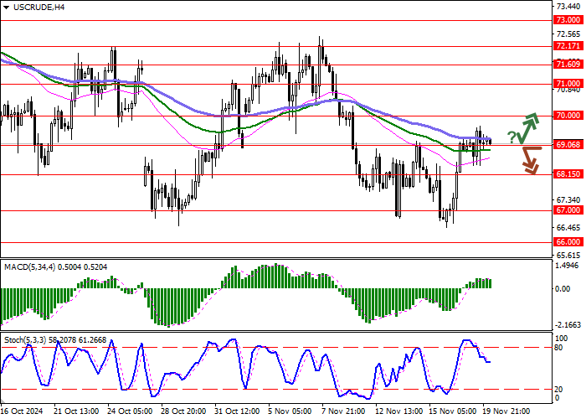This screenshot has height=419, width=586.
Task: Click the MACD zero level 0.00
Action: (x=563, y=289)
